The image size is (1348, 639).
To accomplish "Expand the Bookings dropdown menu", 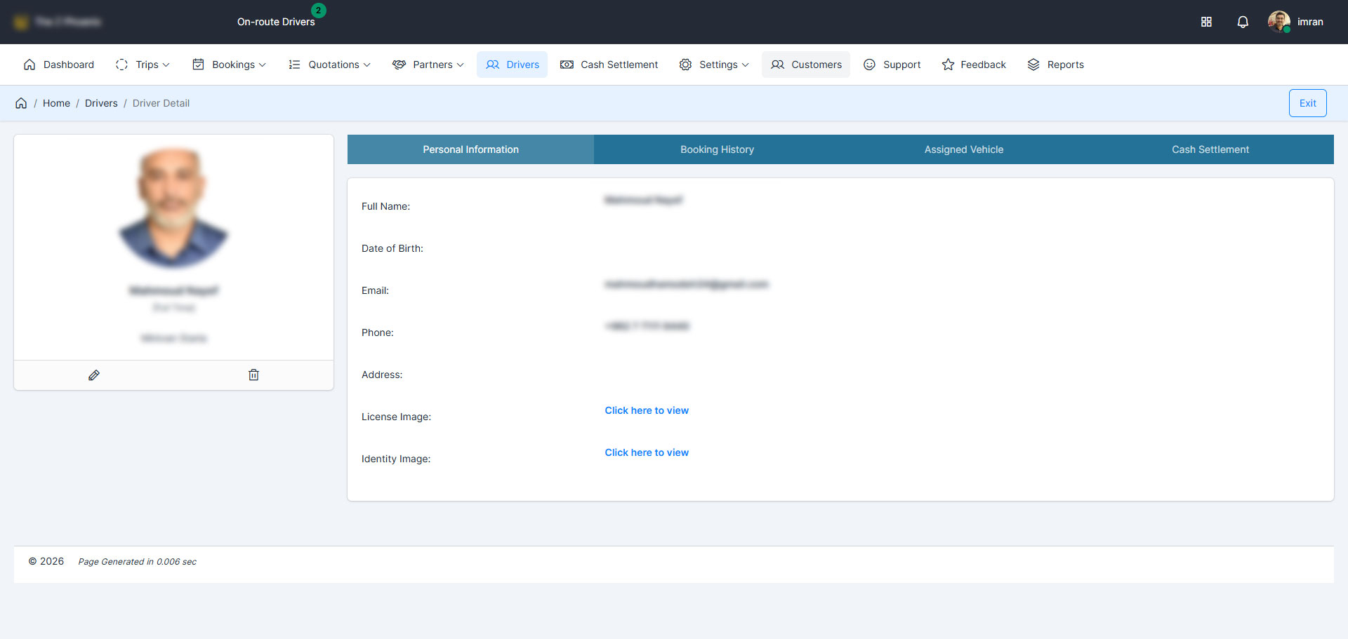I will pyautogui.click(x=229, y=65).
